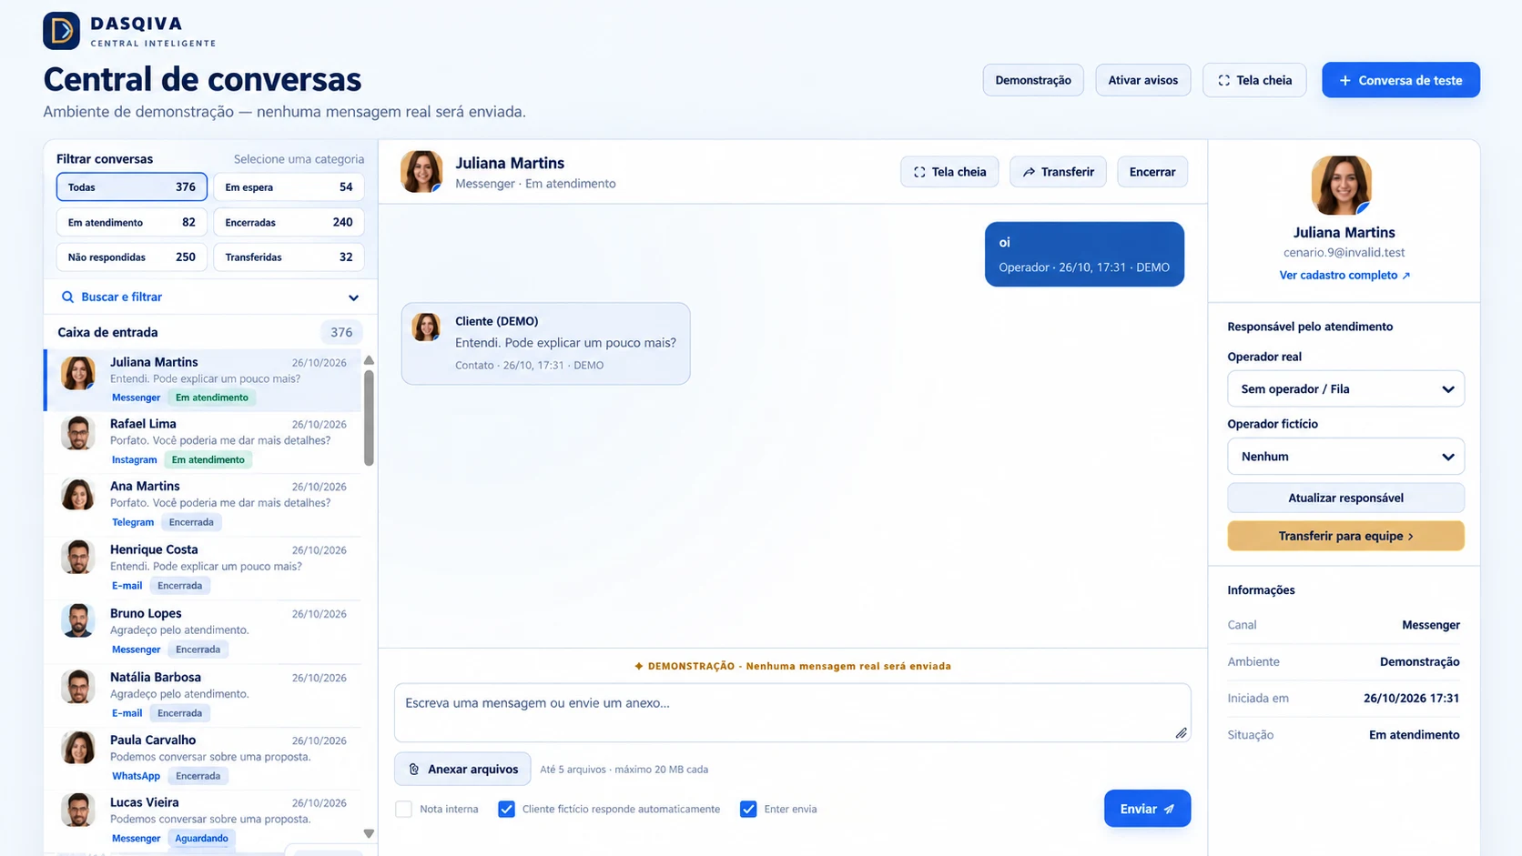The width and height of the screenshot is (1522, 856).
Task: Expand the Buscar e filtrar panel
Action: pyautogui.click(x=210, y=297)
